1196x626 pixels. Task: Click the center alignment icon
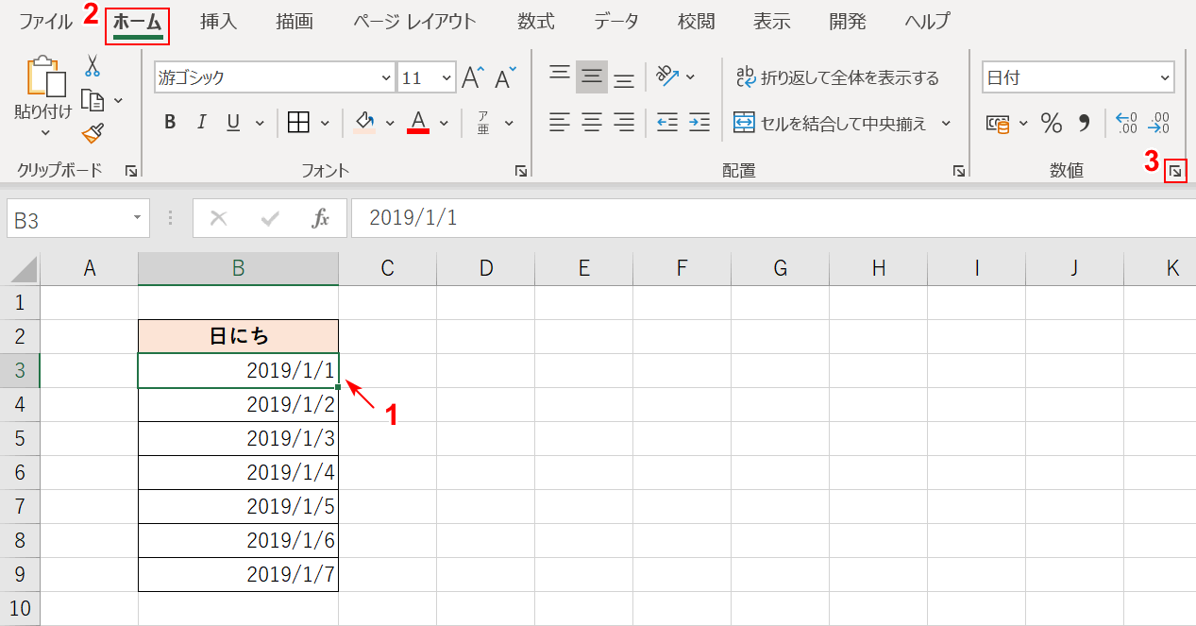[x=592, y=122]
